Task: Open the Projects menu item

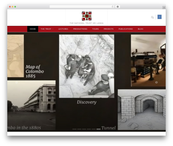Action: [109, 29]
